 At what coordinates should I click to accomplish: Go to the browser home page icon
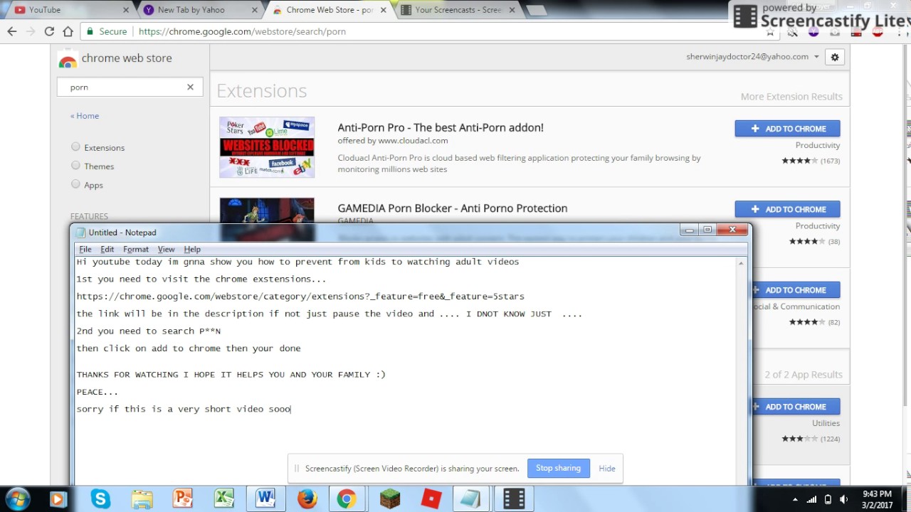68,31
